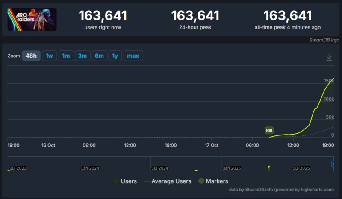Click Jan 2024 in the navigator timeline

90,168
